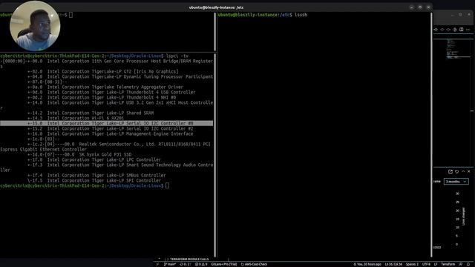
Task: Collapse the timeline panel with the chevron
Action: [x=463, y=171]
